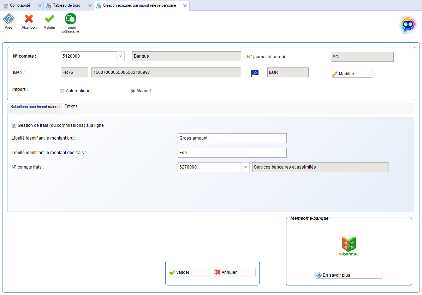The width and height of the screenshot is (422, 295).
Task: Close the Tableau de bord tab
Action: 90,6
